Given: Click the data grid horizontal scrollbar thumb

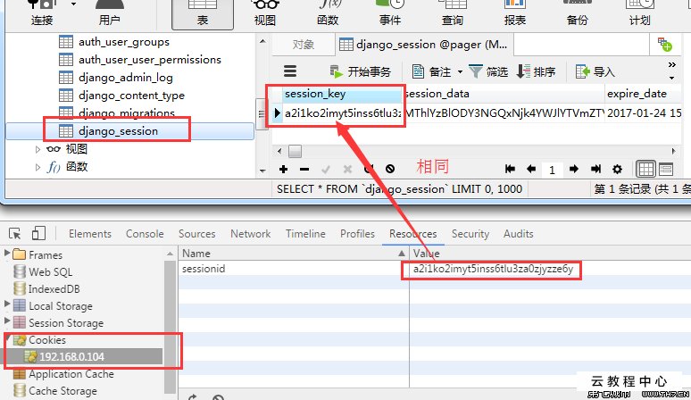Looking at the screenshot, I should [x=296, y=151].
